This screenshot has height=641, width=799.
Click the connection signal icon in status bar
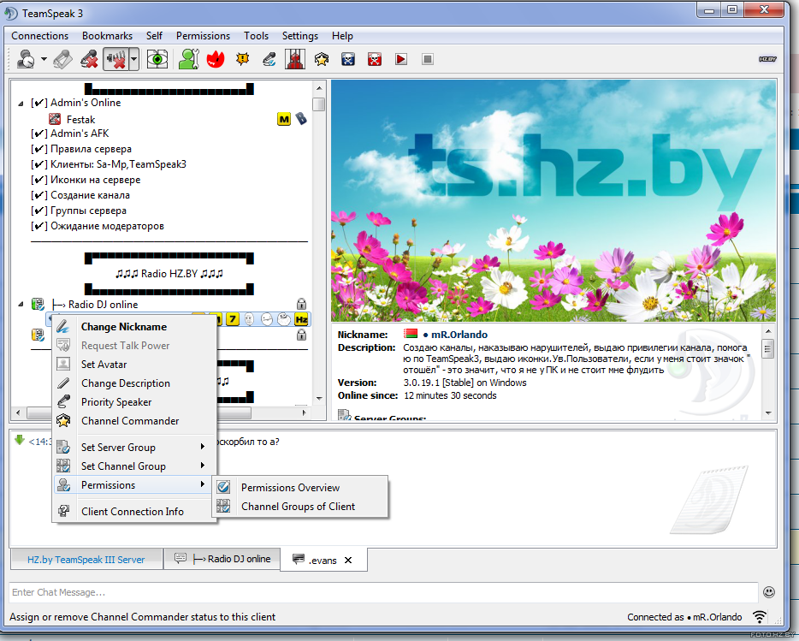point(760,617)
